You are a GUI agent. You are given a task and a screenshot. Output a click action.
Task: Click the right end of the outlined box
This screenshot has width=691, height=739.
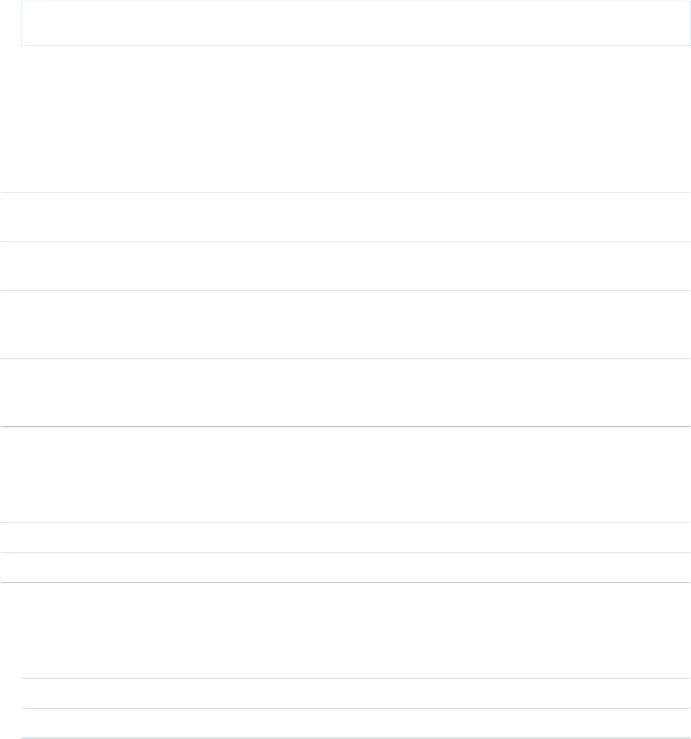[690, 23]
